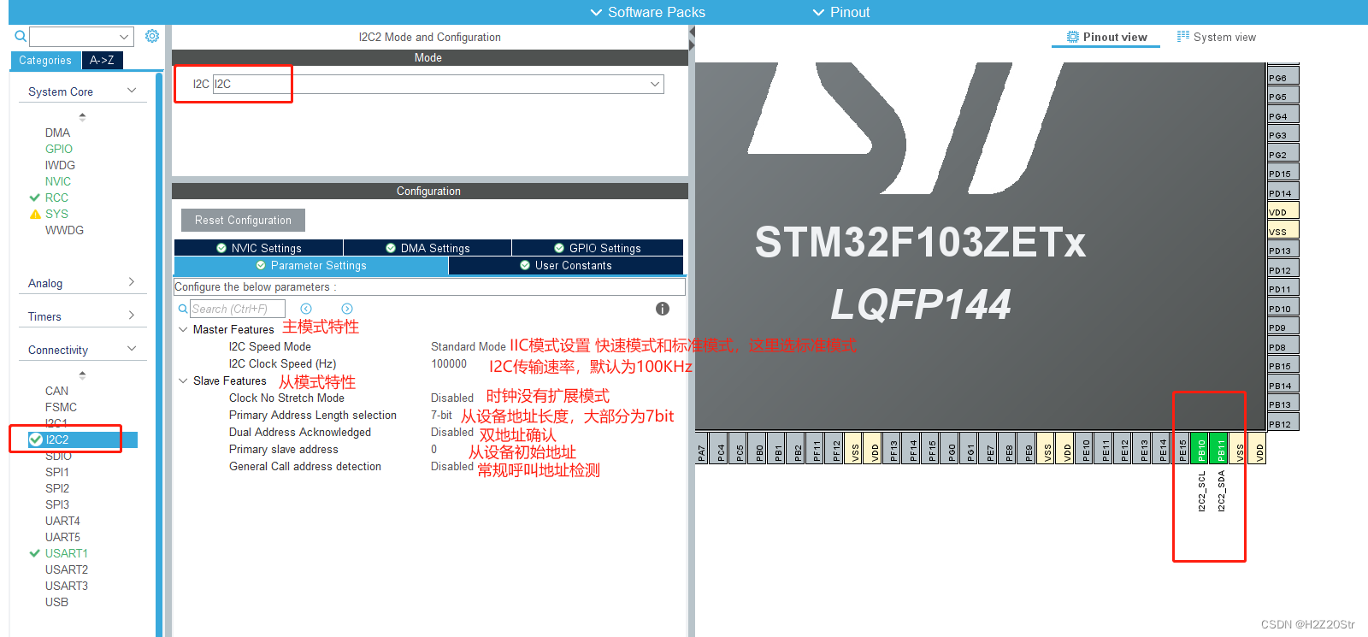This screenshot has width=1368, height=637.
Task: Click the green check beside USART1
Action: [35, 553]
